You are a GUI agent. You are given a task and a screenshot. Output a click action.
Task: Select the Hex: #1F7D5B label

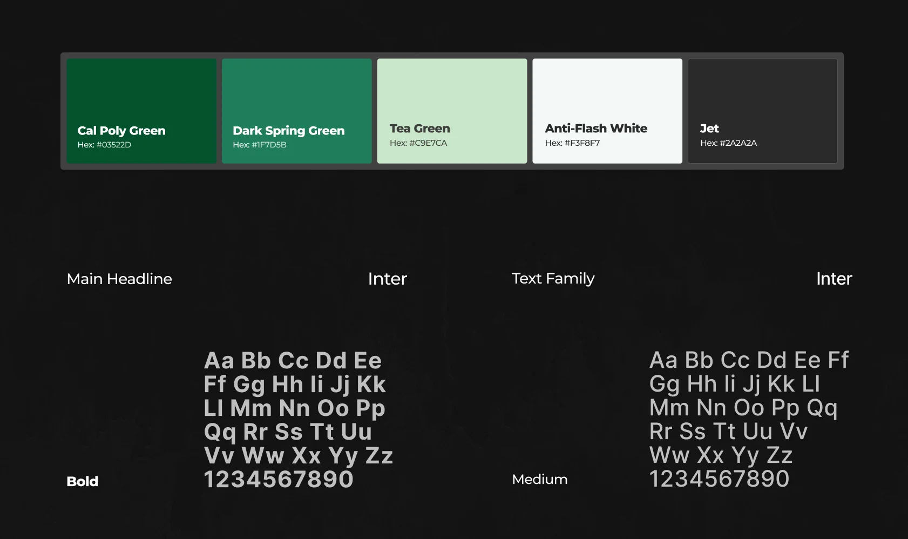(x=260, y=145)
